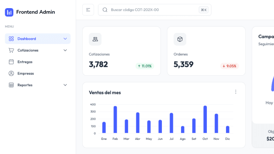Click the Oct bar in sales chart
This screenshot has width=274, height=154.
tap(205, 119)
